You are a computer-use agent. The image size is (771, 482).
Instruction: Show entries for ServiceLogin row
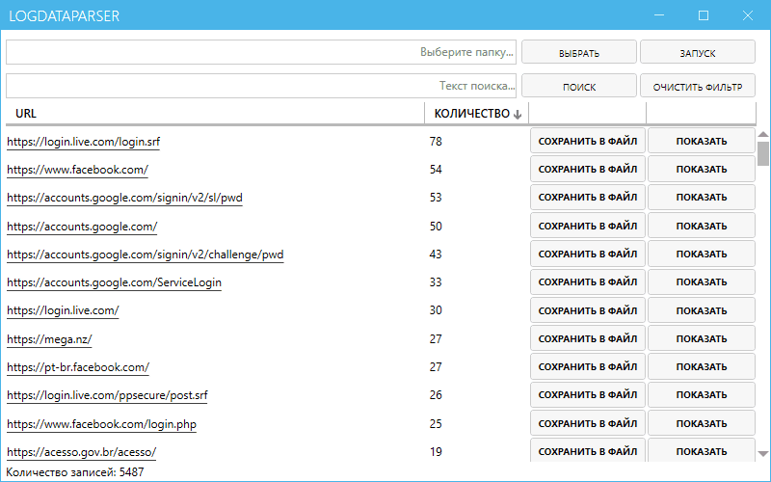(702, 281)
